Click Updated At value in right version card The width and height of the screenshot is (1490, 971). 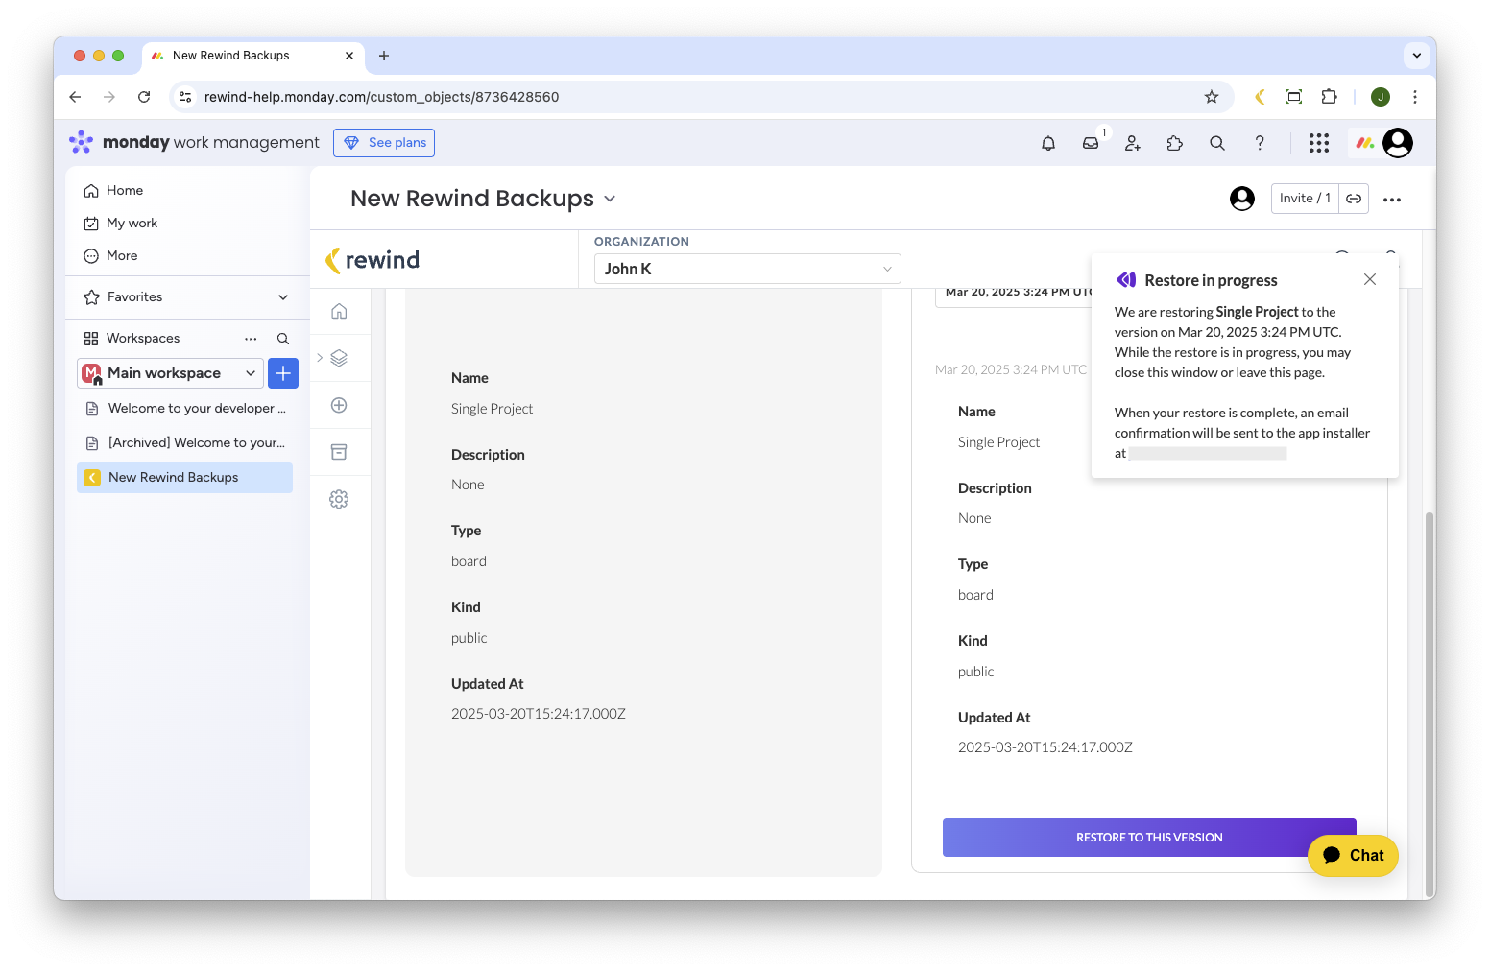(x=1045, y=747)
